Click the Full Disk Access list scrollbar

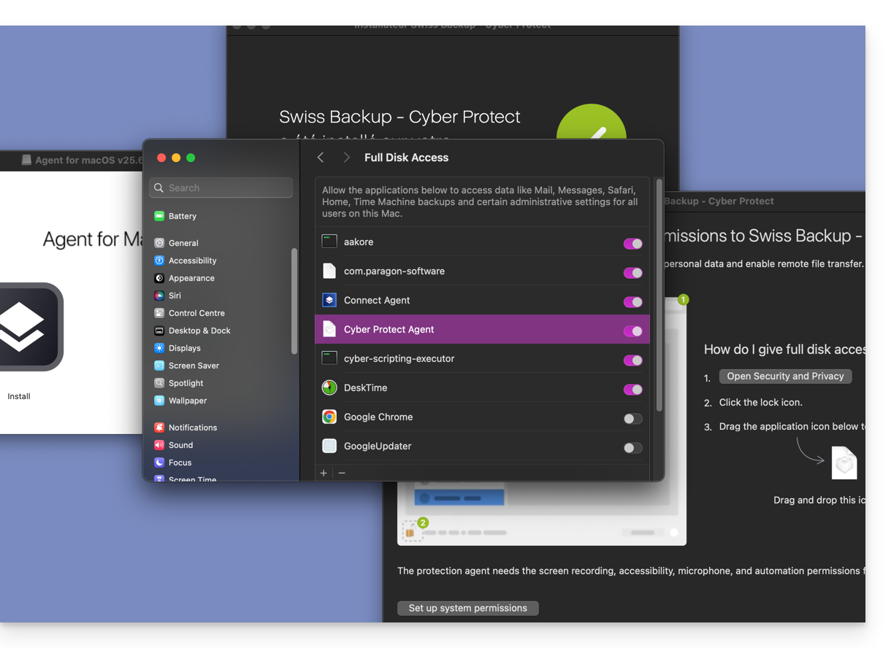(659, 295)
